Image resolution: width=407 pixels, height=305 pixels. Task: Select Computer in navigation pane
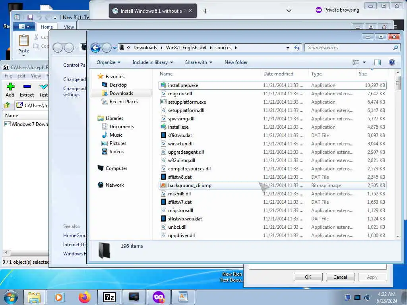point(116,168)
